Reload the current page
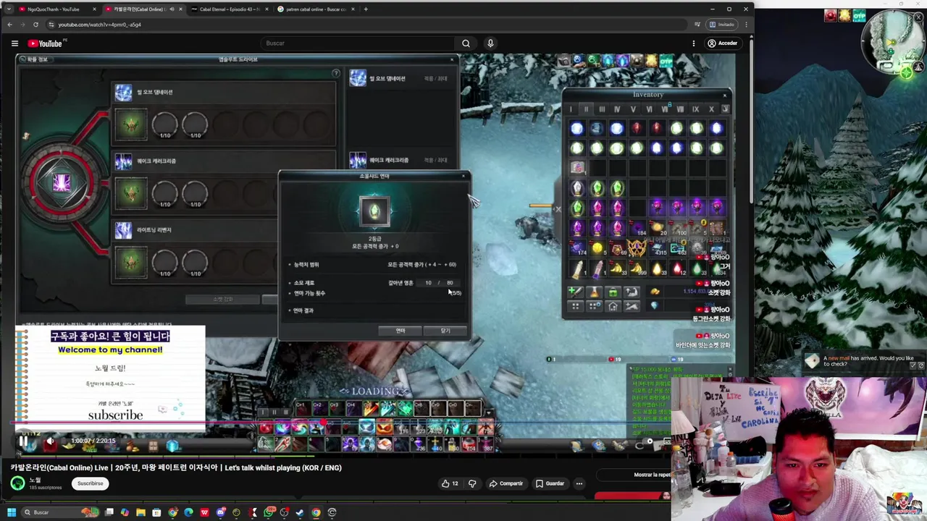 35,25
